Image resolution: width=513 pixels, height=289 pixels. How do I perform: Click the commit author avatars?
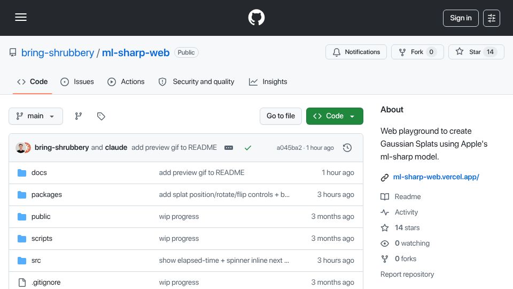point(23,148)
